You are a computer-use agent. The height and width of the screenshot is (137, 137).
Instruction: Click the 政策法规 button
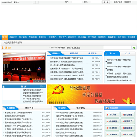[x=127, y=128]
